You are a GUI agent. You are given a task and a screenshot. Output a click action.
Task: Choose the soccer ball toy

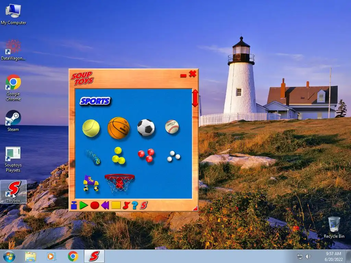pyautogui.click(x=146, y=128)
